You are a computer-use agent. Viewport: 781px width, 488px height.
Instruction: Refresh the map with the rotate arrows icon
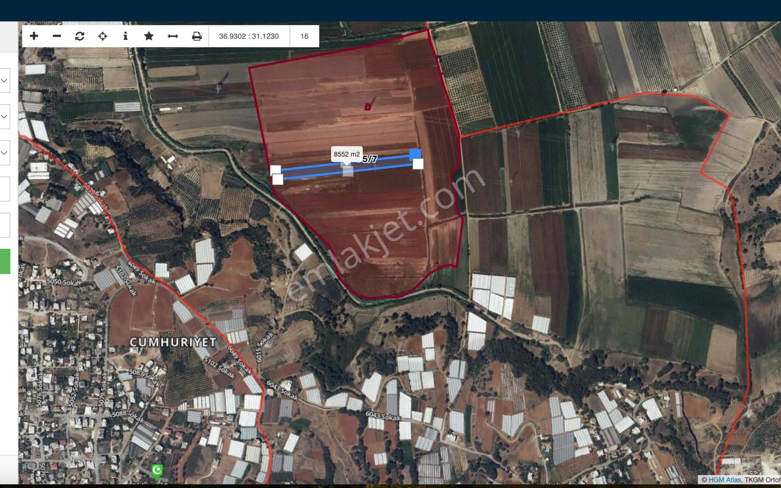[x=80, y=36]
